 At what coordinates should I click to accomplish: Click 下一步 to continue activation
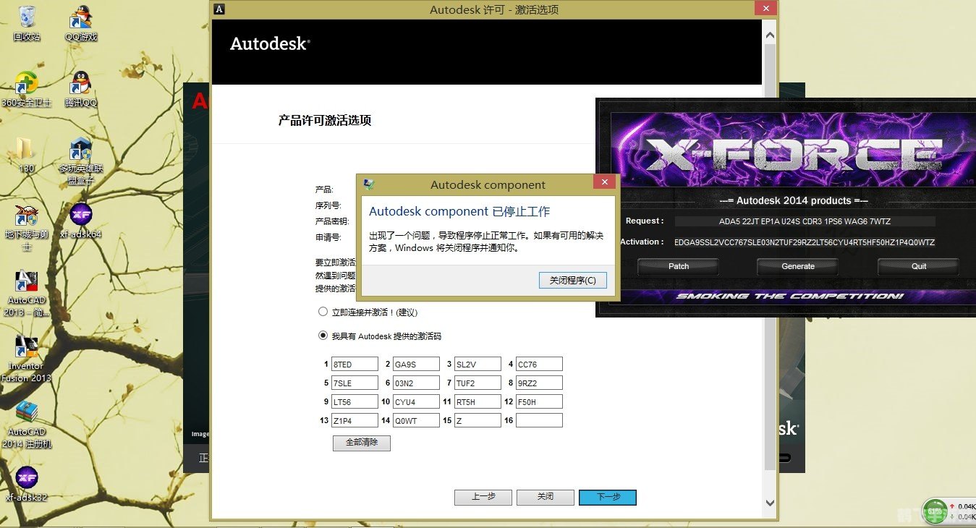(608, 497)
